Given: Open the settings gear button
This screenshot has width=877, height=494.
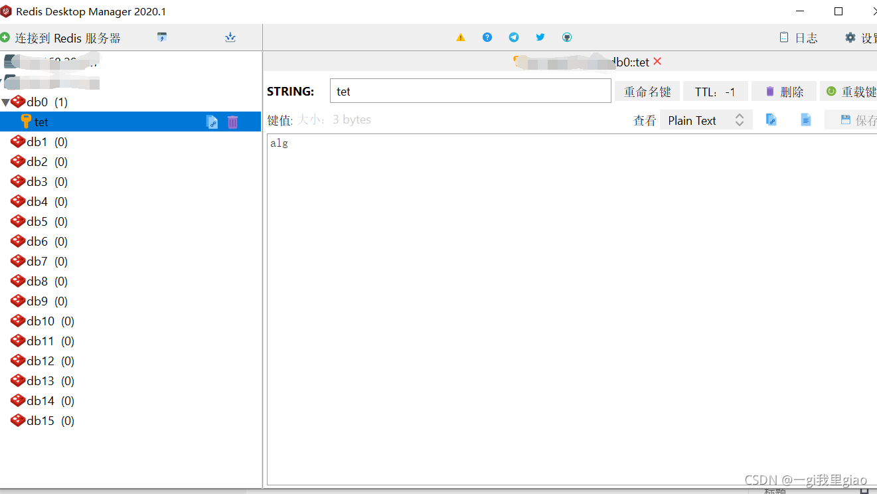Looking at the screenshot, I should 860,38.
